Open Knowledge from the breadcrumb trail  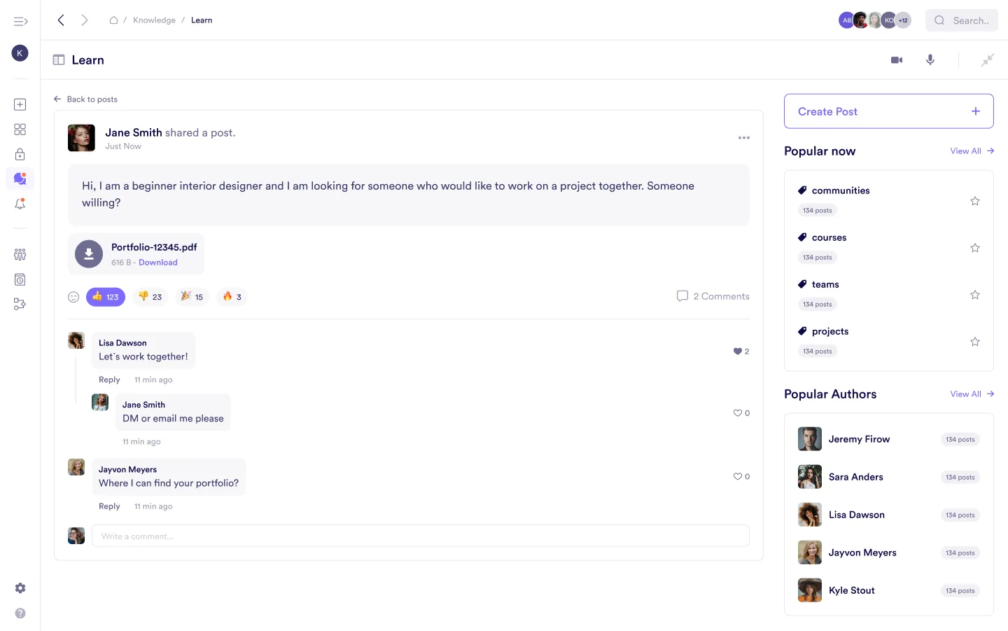154,20
